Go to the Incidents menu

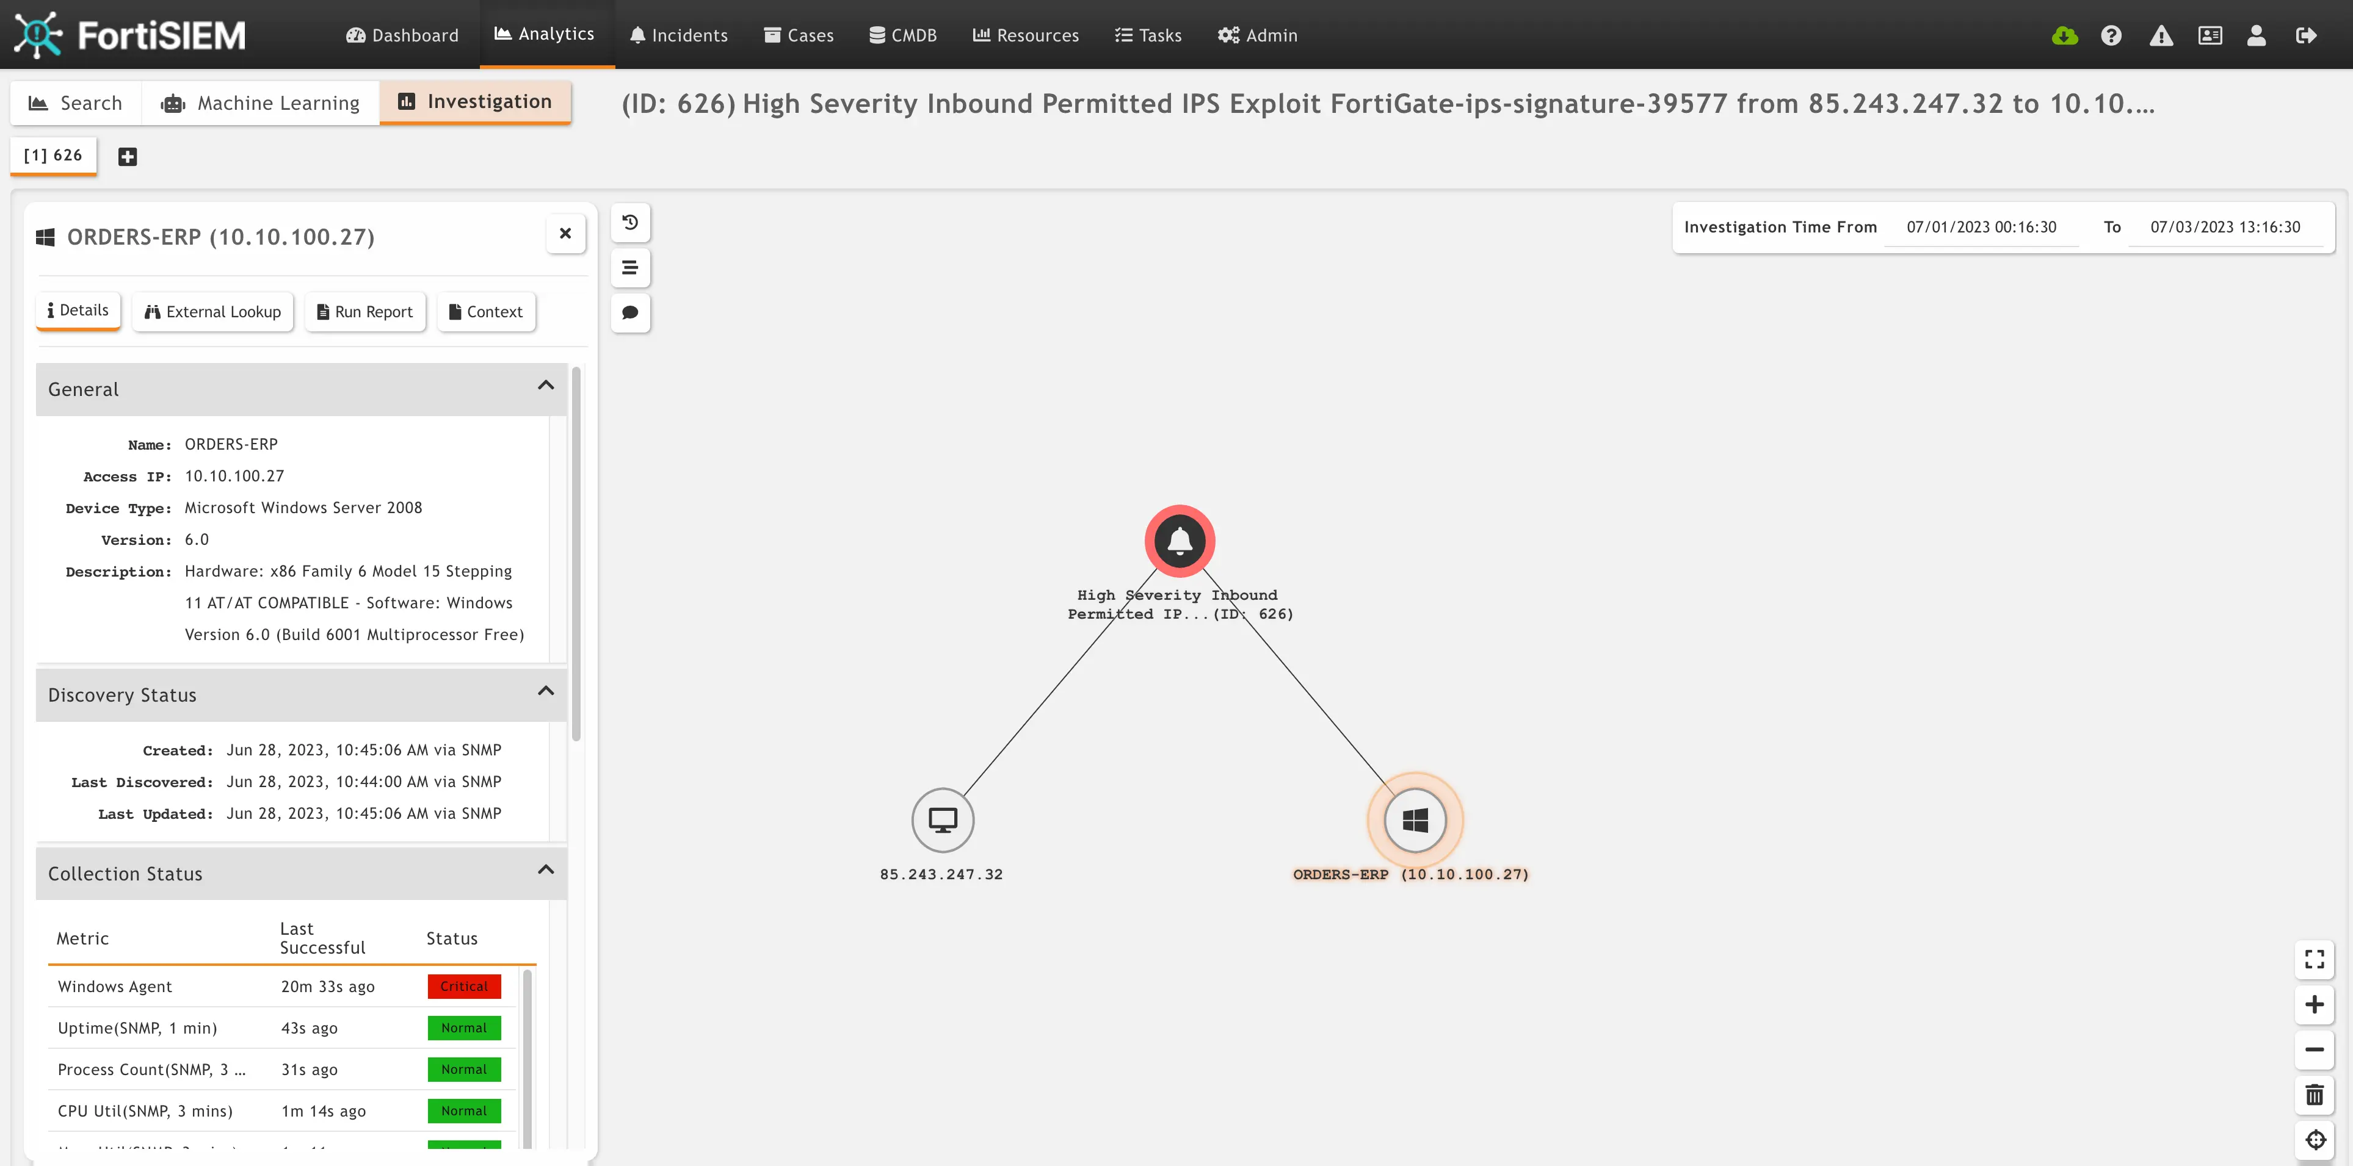click(x=679, y=35)
